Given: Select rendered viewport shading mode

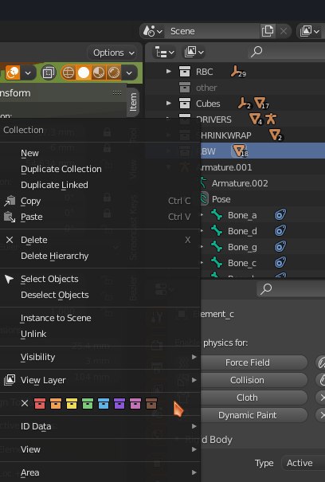Looking at the screenshot, I should point(114,72).
